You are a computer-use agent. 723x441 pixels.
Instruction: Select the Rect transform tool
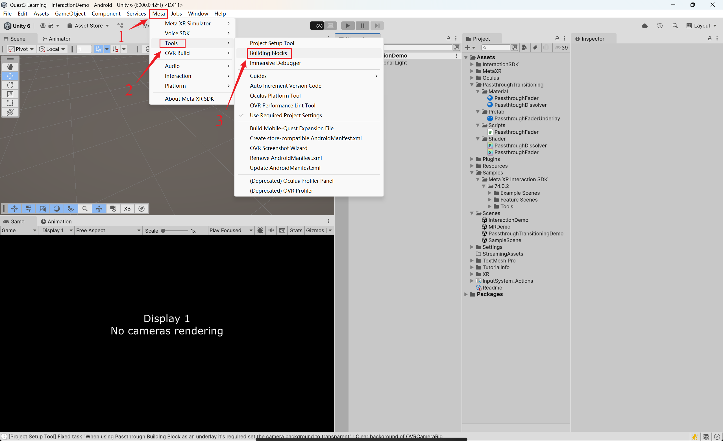(10, 103)
